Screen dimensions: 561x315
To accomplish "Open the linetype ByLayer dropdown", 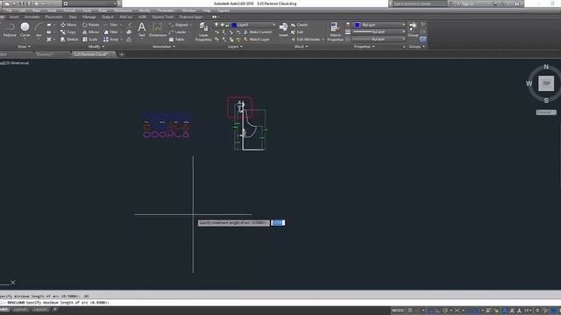I will coord(380,38).
